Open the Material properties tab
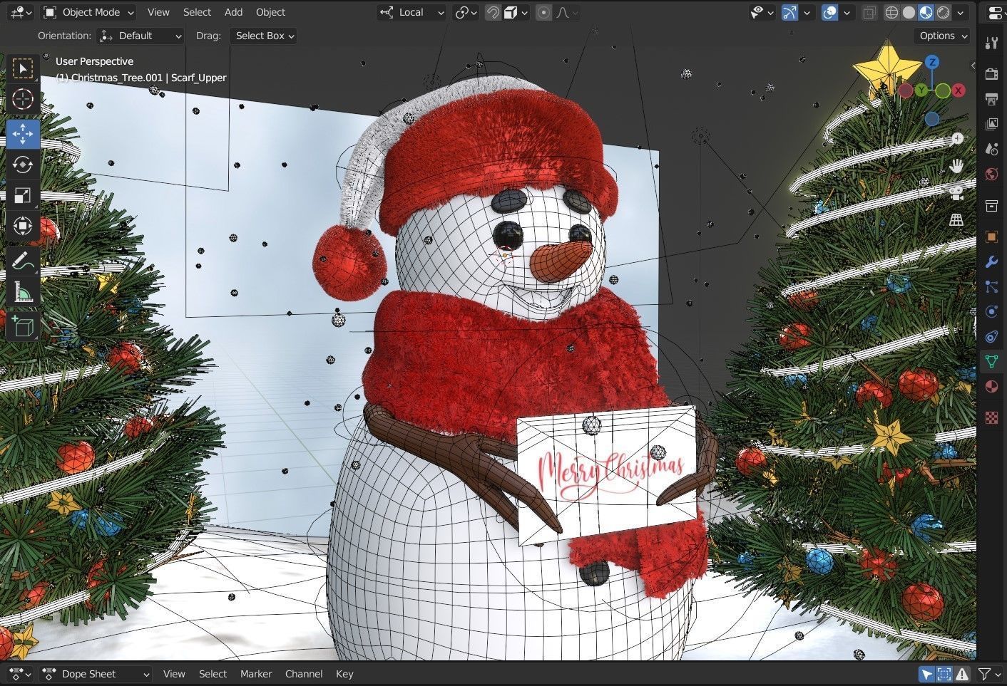This screenshot has height=686, width=1007. (991, 387)
